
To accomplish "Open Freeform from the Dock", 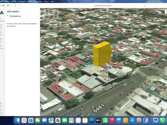I will click(x=92, y=120).
